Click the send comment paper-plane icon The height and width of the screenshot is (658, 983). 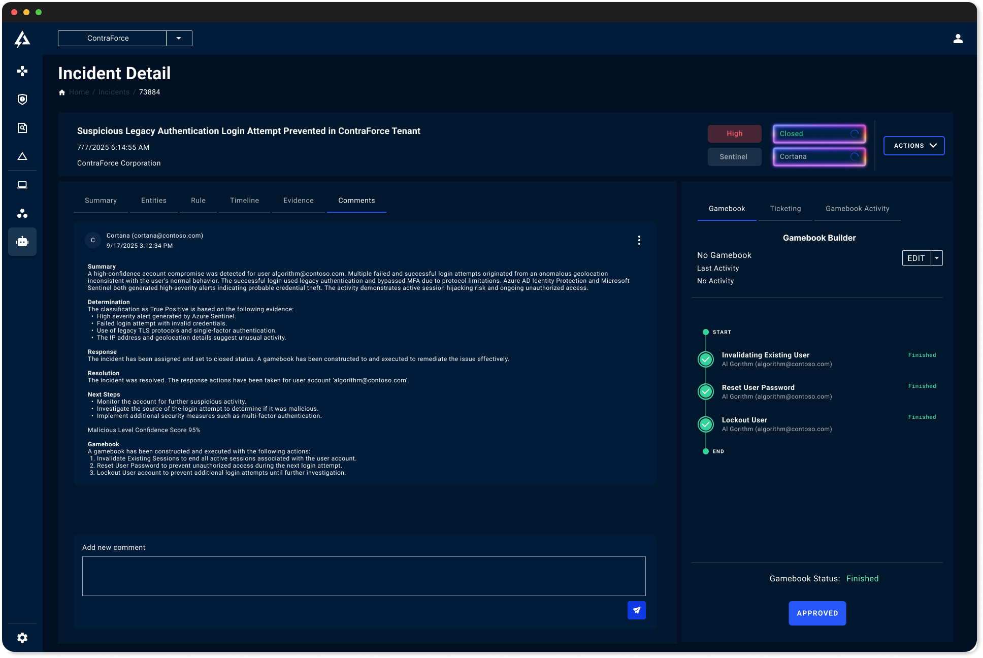coord(636,610)
